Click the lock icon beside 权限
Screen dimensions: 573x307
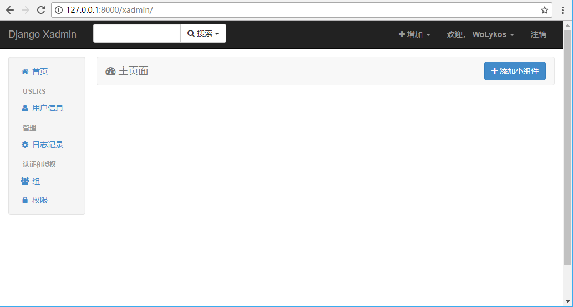pyautogui.click(x=25, y=200)
